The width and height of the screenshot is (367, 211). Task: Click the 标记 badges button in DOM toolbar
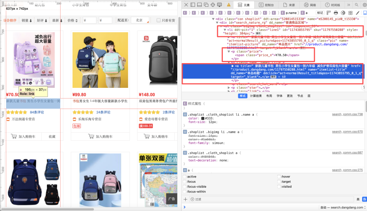coord(320,13)
